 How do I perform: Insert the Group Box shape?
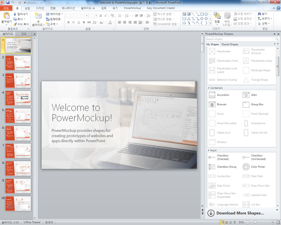point(253,104)
